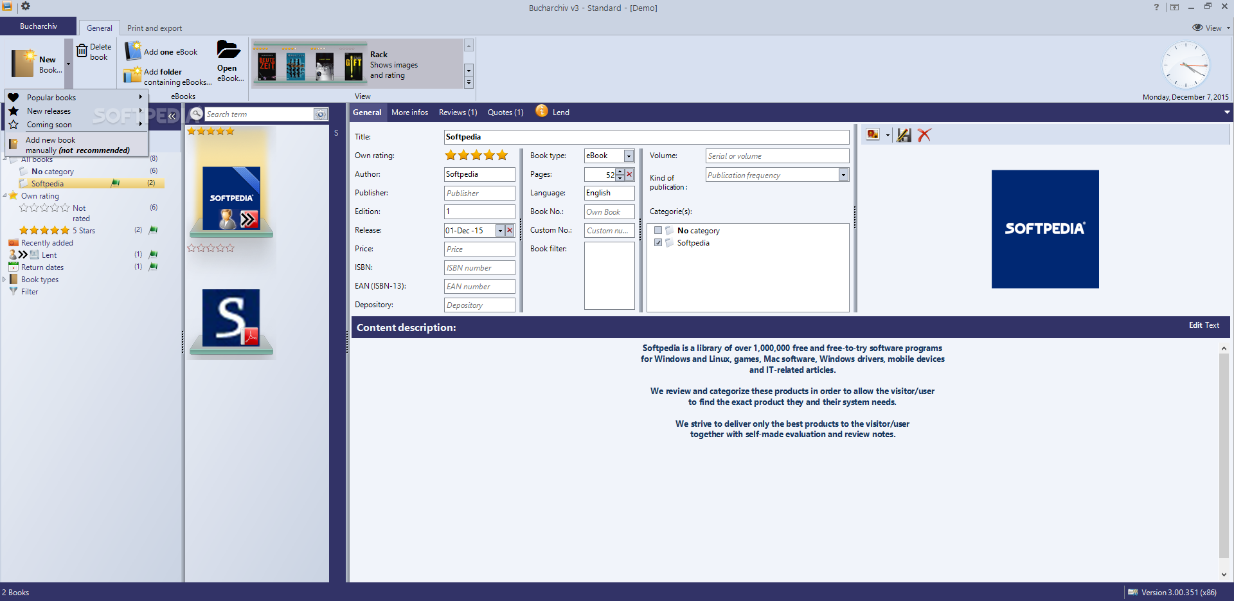Viewport: 1234px width, 601px height.
Task: Remove cover with red X icon
Action: 924,135
